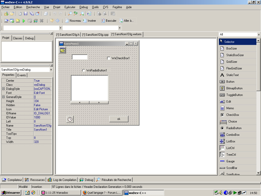The image size is (261, 196).
Task: Select the TreeCtrl component in the palette
Action: pyautogui.click(x=238, y=155)
